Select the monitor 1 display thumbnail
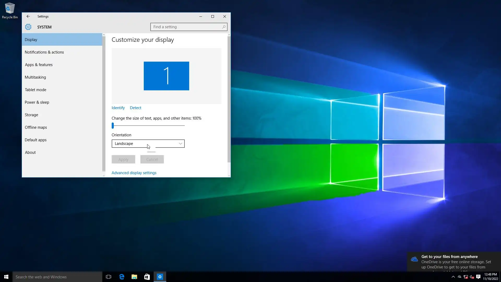This screenshot has width=501, height=282. [166, 76]
